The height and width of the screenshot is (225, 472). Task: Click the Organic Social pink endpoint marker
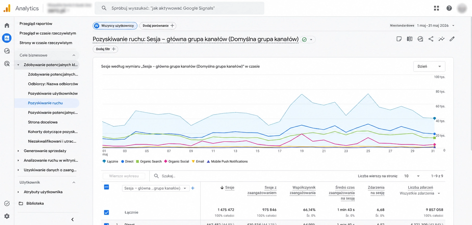434,145
